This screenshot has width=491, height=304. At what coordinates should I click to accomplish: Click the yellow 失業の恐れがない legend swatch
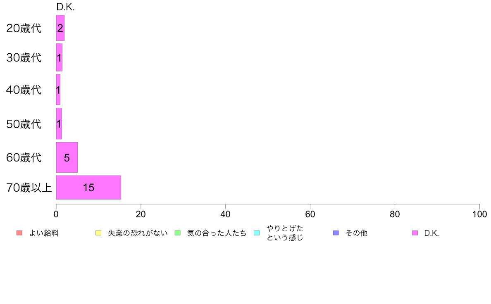coord(98,233)
